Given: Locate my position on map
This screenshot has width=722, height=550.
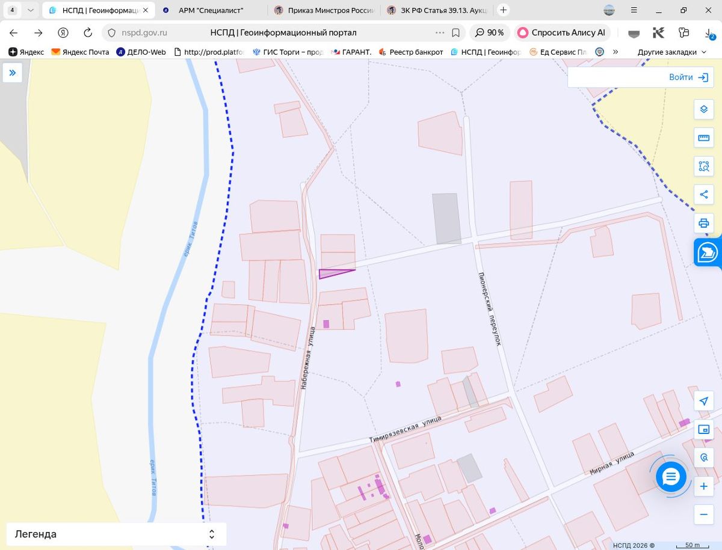Looking at the screenshot, I should click(x=703, y=401).
